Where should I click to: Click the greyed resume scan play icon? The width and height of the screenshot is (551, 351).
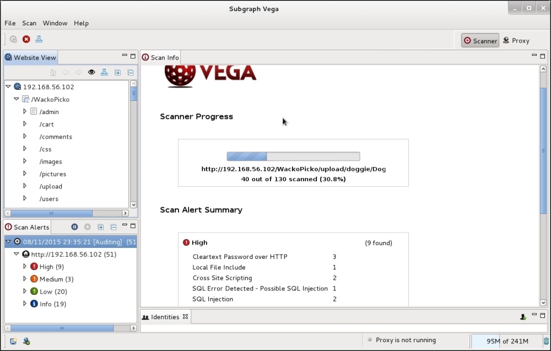[x=88, y=227]
